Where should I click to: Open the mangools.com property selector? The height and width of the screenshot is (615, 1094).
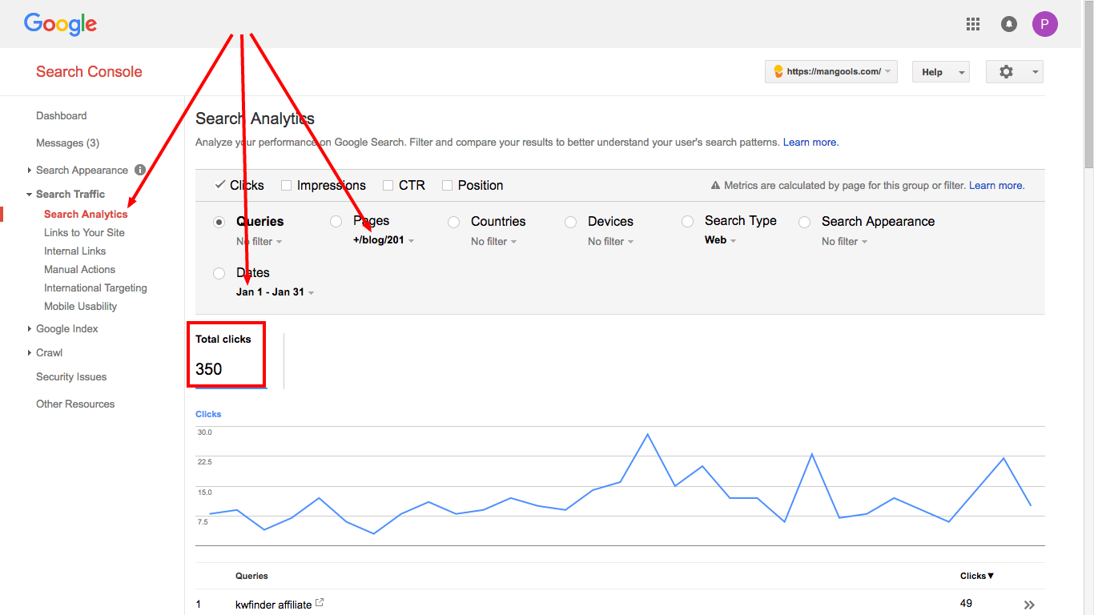pyautogui.click(x=831, y=71)
